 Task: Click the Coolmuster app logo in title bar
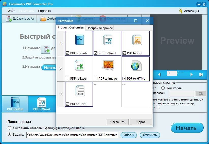click(5, 4)
